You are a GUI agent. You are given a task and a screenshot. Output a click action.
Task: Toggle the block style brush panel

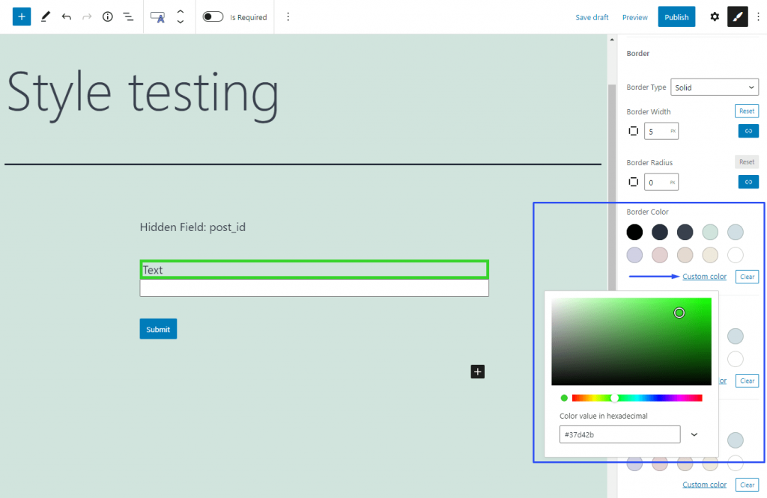pyautogui.click(x=738, y=17)
